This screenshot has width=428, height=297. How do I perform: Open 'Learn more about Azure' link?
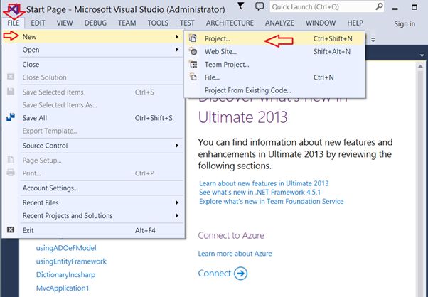[235, 254]
